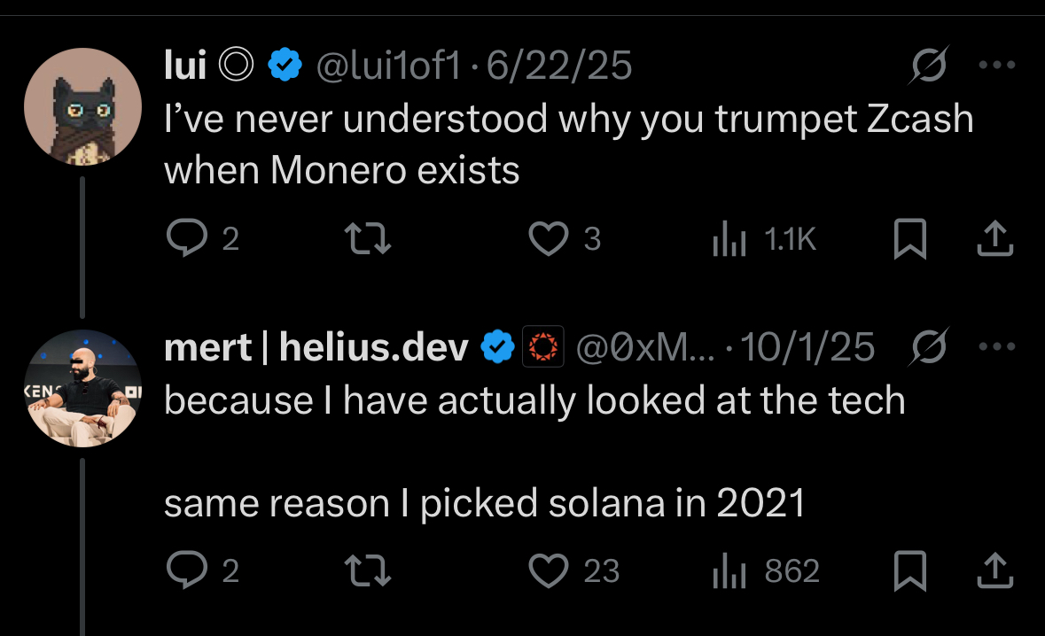Image resolution: width=1045 pixels, height=636 pixels.
Task: Open more options on lui's tweet
Action: (x=996, y=65)
